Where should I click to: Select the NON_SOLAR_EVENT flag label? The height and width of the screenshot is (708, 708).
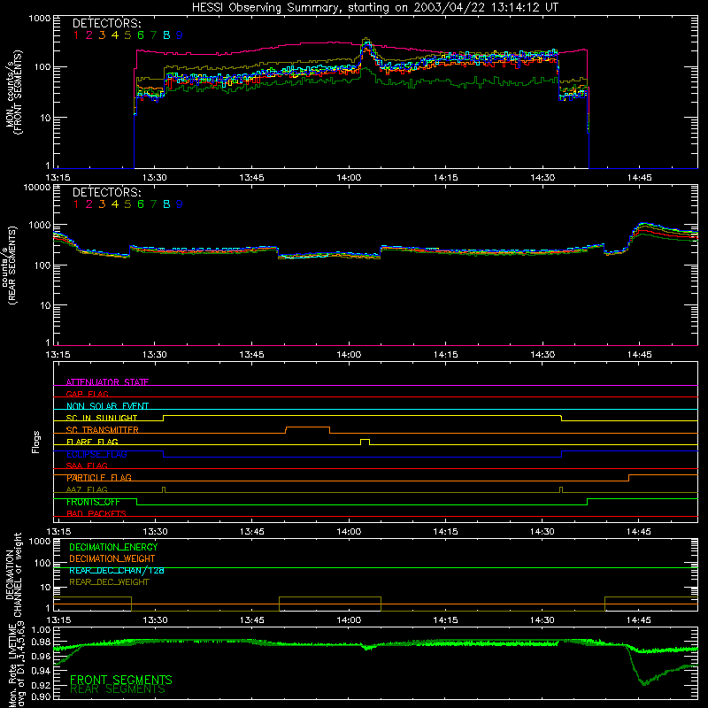[x=107, y=406]
